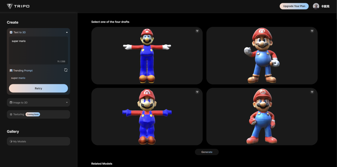Click the Retry button

point(38,88)
